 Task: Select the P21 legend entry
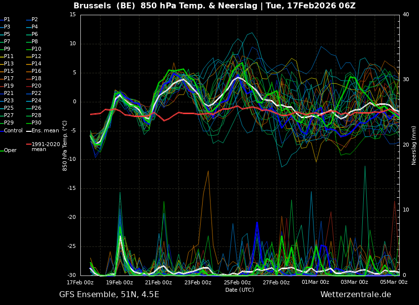click(x=9, y=93)
